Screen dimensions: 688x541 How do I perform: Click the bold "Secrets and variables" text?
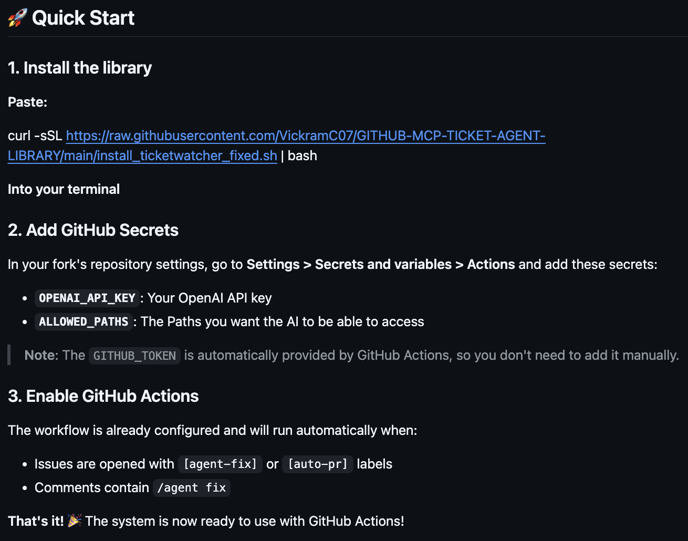click(383, 264)
